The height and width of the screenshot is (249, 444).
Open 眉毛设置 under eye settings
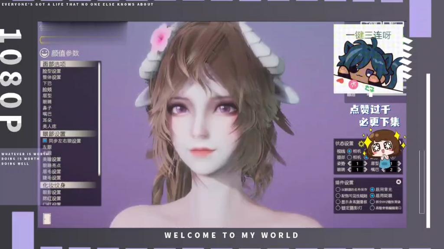click(x=52, y=172)
